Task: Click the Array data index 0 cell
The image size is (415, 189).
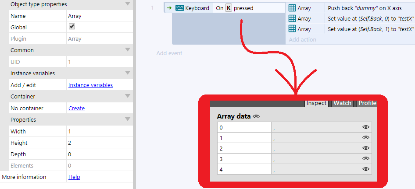Action: click(x=244, y=127)
